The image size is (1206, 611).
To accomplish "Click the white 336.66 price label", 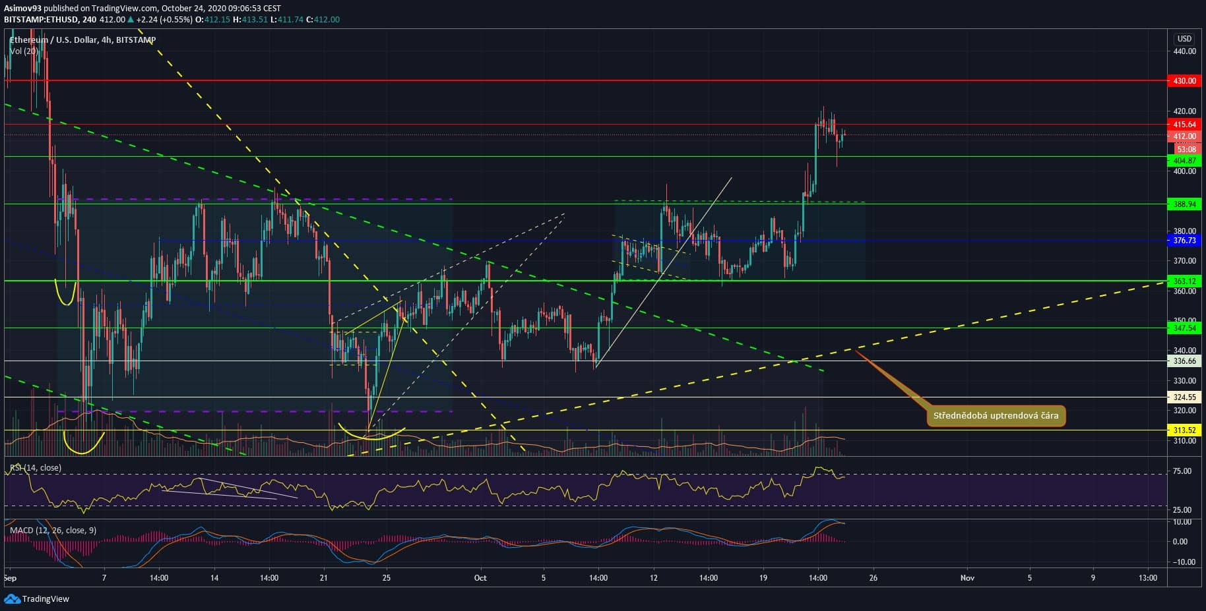I will pos(1184,361).
